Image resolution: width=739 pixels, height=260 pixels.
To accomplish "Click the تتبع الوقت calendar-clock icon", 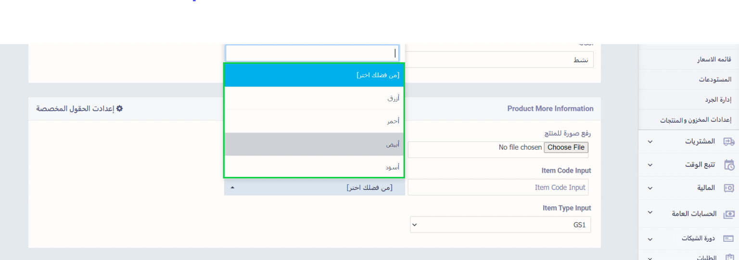I will coord(729,165).
